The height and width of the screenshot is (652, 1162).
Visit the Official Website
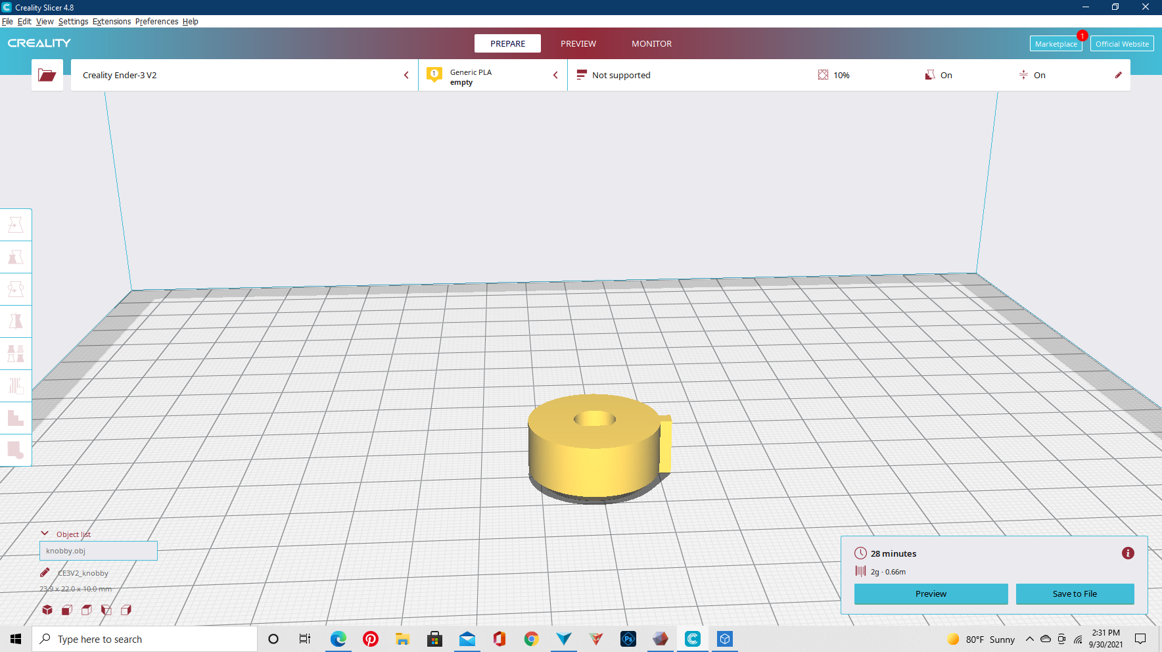1122,43
